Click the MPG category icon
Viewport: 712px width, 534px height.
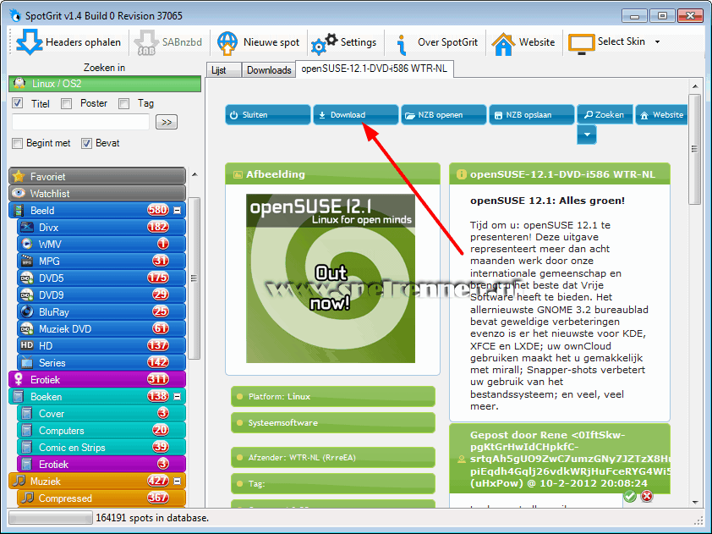pos(27,261)
